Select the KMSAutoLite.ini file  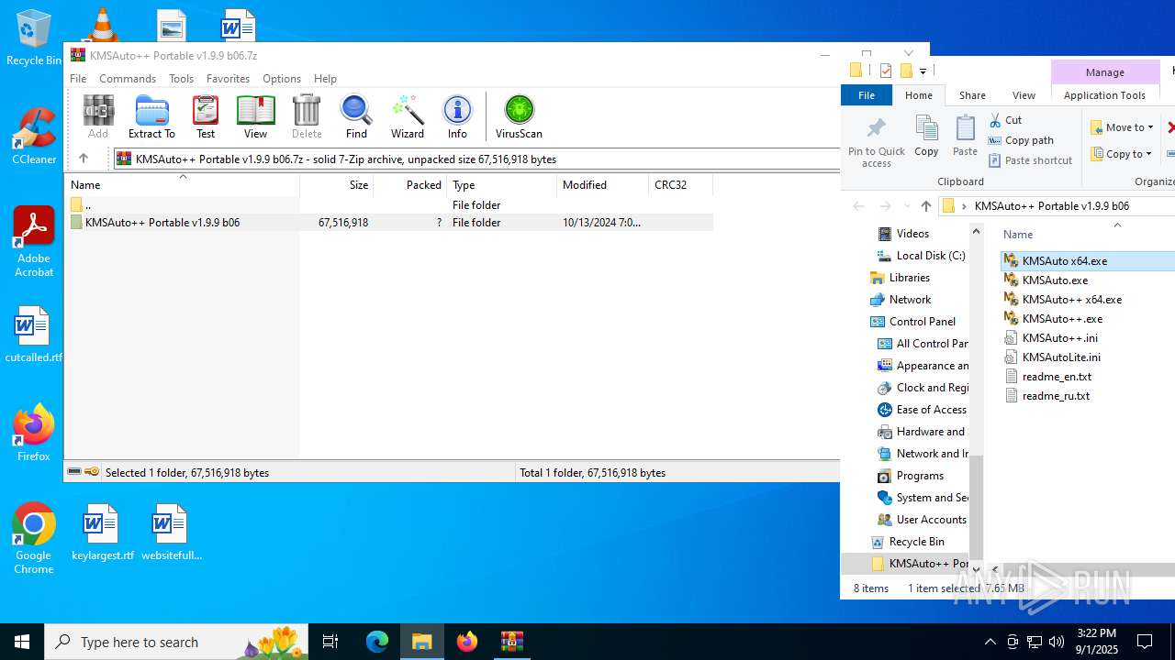1061,357
